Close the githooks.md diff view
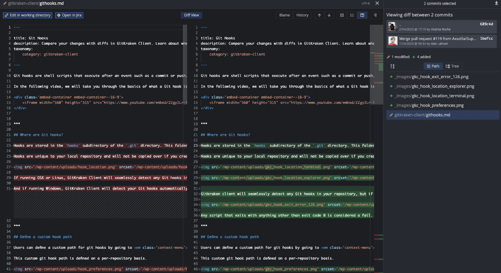This screenshot has height=273, width=501. click(377, 3)
